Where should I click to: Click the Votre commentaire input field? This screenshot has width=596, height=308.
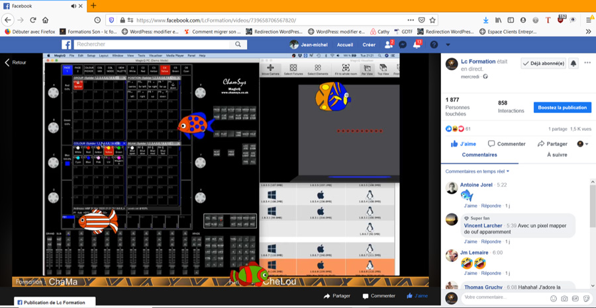point(504,297)
